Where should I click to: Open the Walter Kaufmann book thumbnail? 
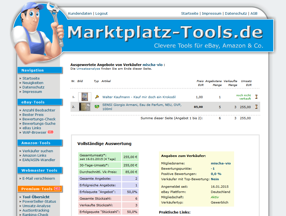85,97
